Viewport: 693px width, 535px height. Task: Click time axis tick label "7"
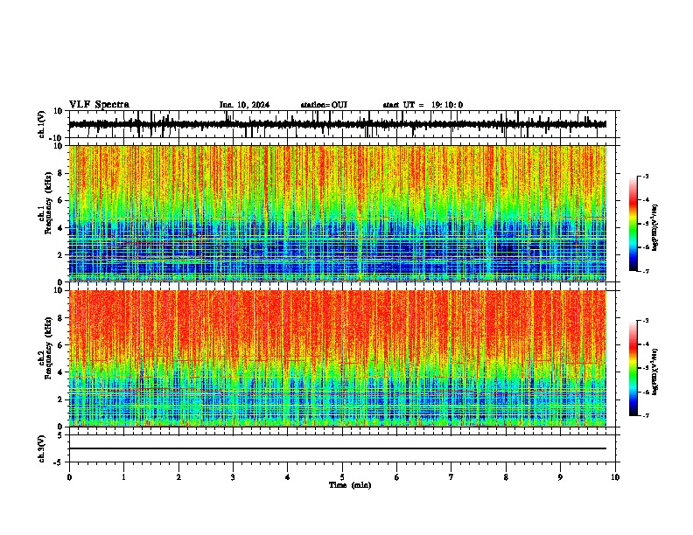tap(451, 477)
